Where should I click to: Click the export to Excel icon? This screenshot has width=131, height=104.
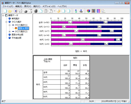pyautogui.click(x=76, y=11)
